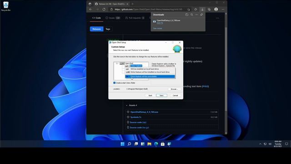Open the Open-Shell root feature drive icon

tap(122, 63)
